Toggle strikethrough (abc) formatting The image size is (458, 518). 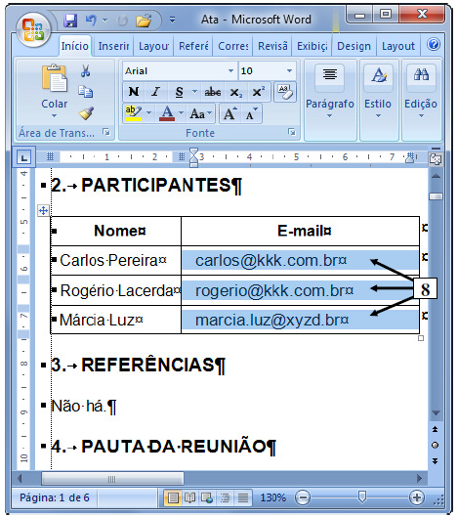pyautogui.click(x=213, y=92)
